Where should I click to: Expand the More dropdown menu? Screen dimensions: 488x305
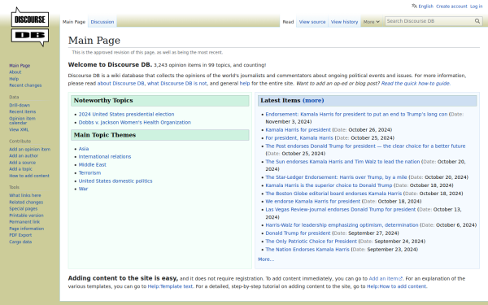pos(372,22)
